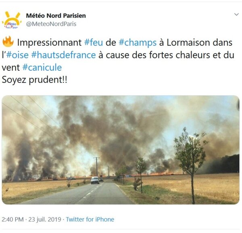Open the #oise hashtag

[x=17, y=55]
